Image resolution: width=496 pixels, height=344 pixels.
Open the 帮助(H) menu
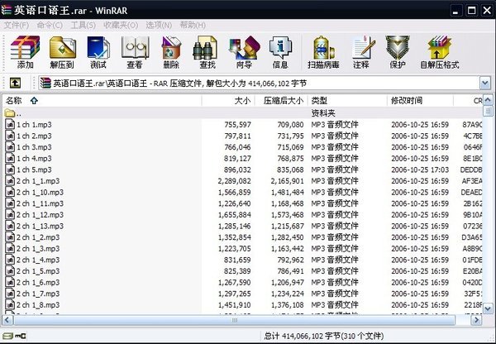coord(193,26)
